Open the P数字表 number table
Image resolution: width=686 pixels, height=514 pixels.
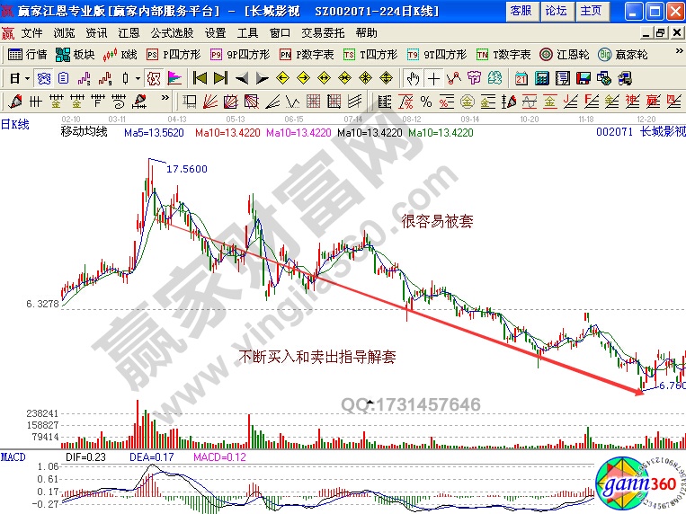point(307,55)
